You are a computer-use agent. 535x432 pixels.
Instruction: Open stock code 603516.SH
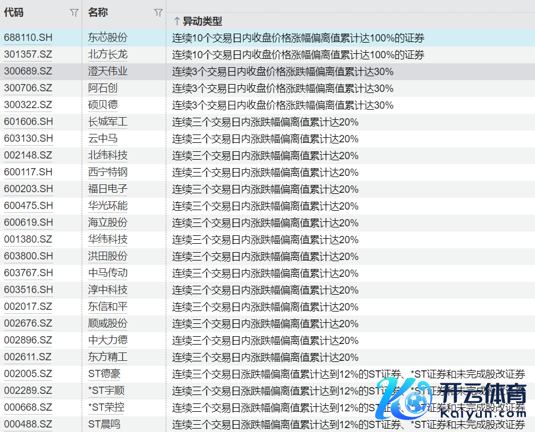[29, 290]
